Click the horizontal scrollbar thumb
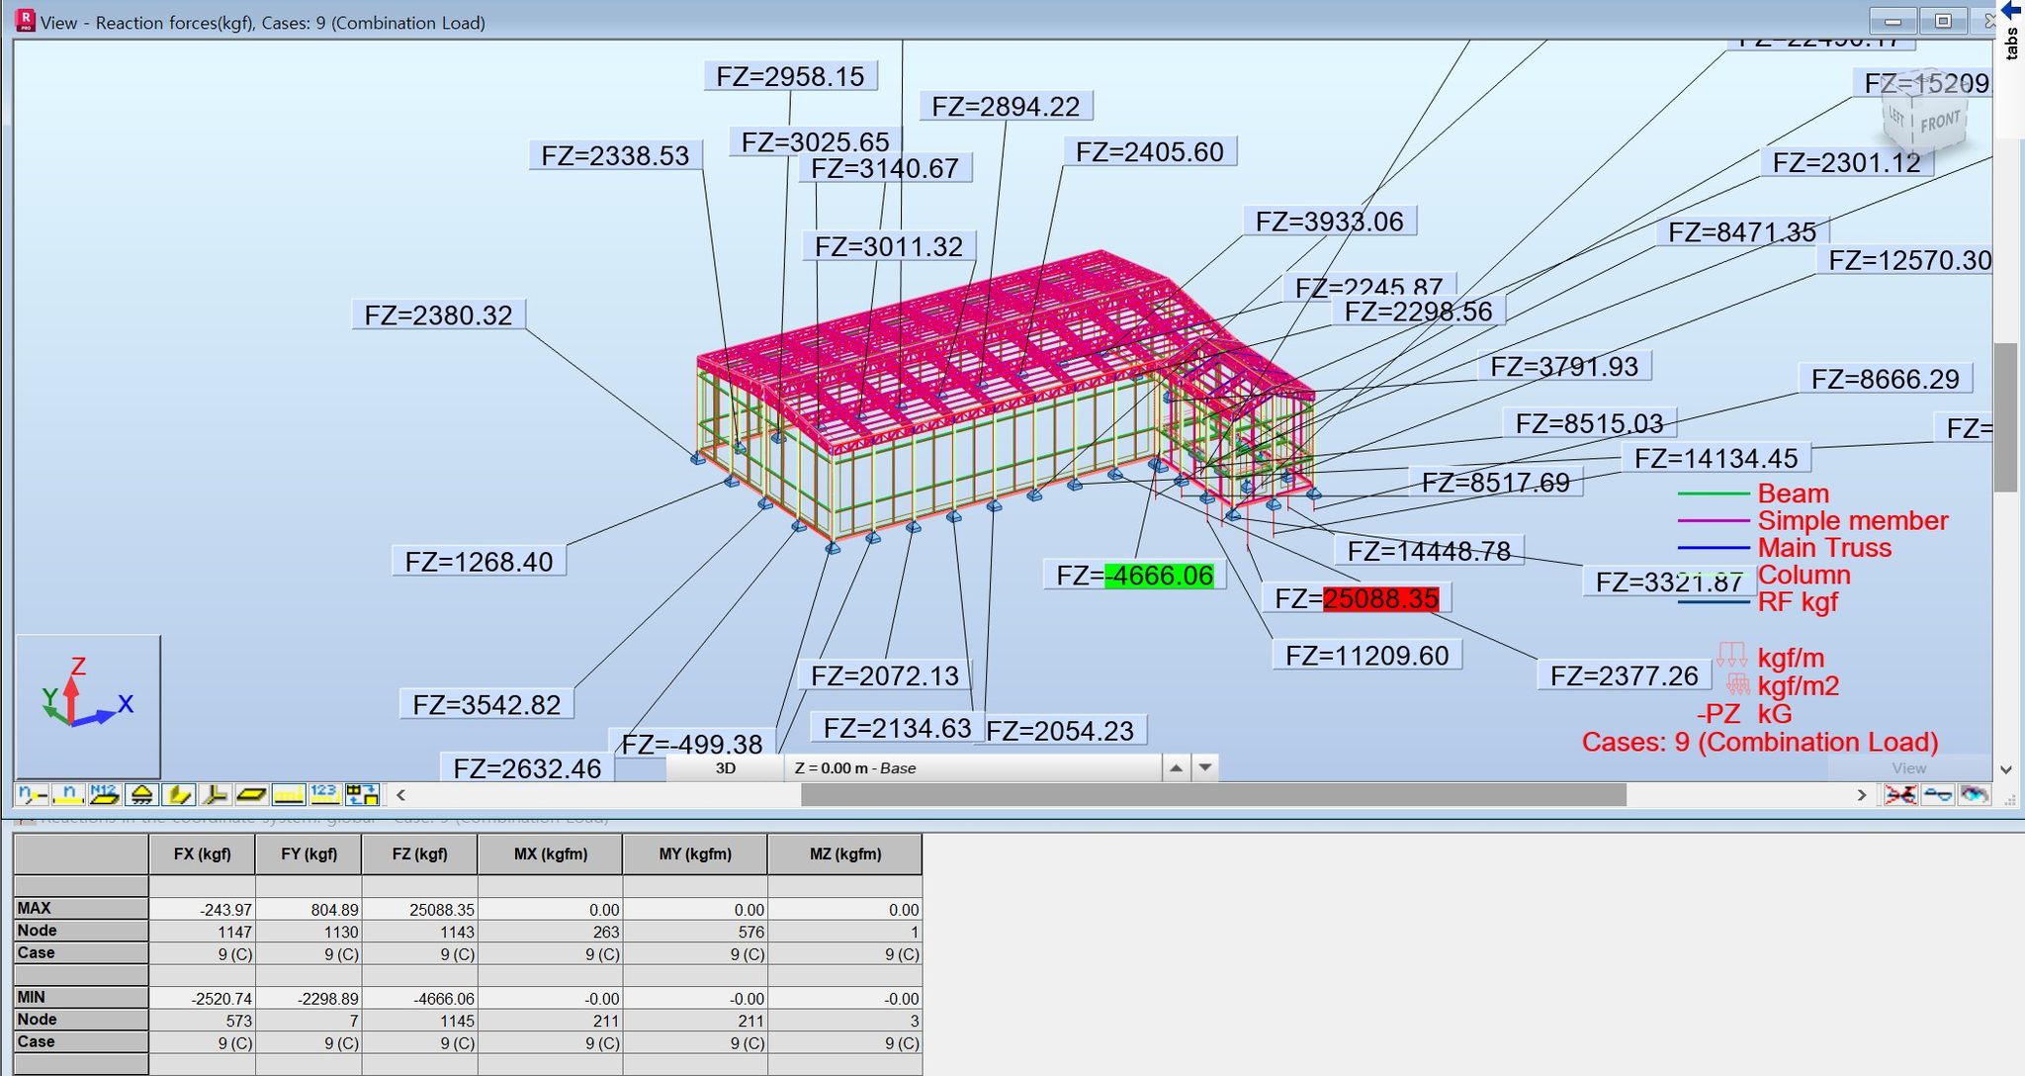 point(1213,794)
